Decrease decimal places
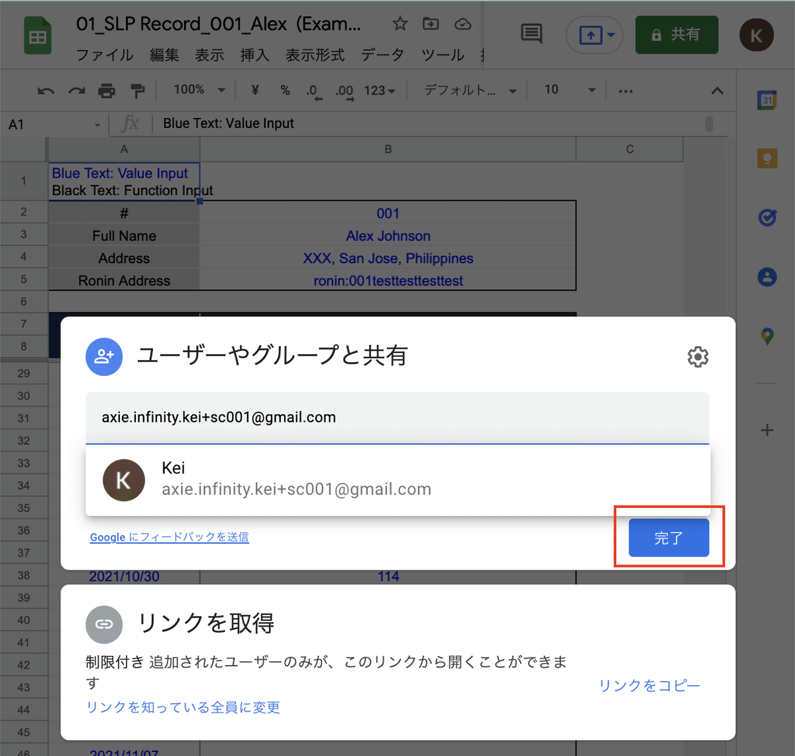 313,91
